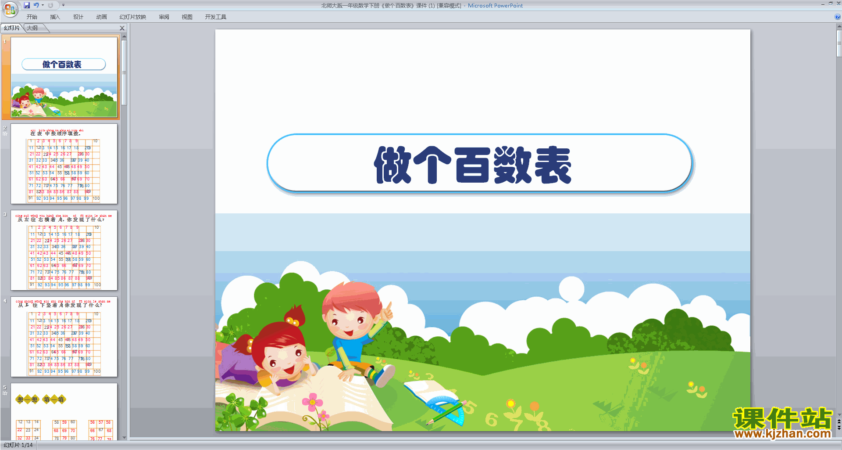Image resolution: width=842 pixels, height=450 pixels.
Task: Click status bar text 幻灯片 1/14
Action: [18, 445]
